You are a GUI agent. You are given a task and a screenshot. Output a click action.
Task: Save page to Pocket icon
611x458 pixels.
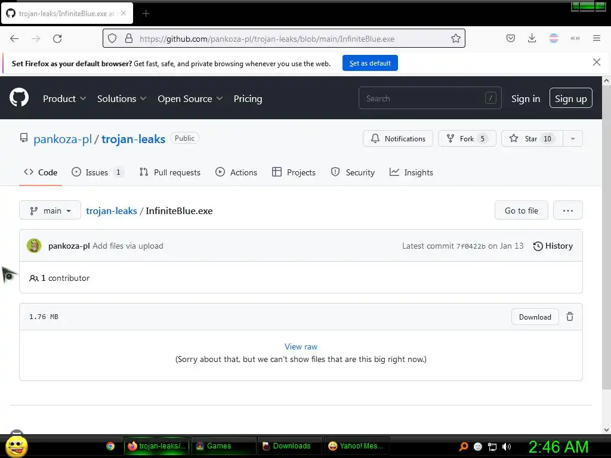tap(511, 38)
